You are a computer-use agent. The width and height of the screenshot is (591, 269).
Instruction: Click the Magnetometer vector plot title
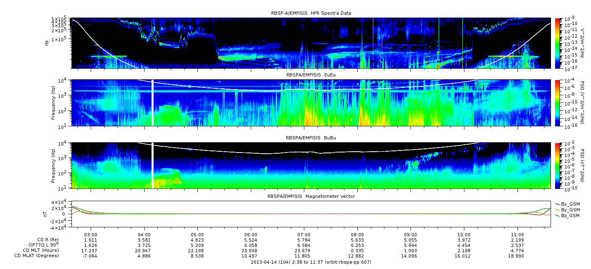[311, 196]
